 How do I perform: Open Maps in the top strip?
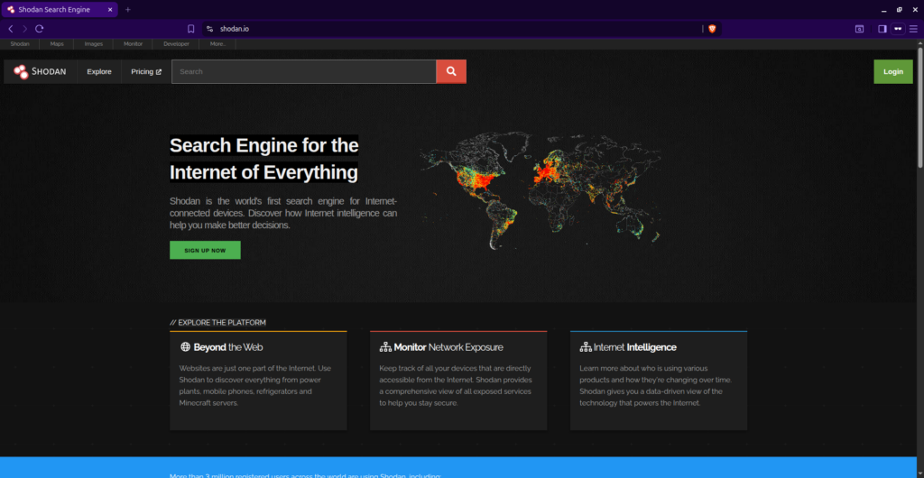coord(57,43)
